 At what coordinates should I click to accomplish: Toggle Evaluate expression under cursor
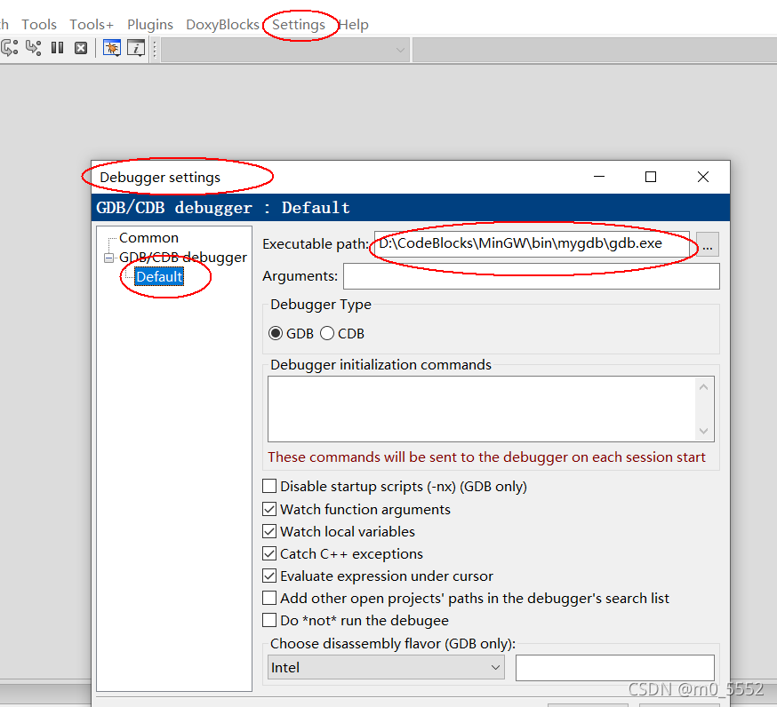pyautogui.click(x=269, y=576)
